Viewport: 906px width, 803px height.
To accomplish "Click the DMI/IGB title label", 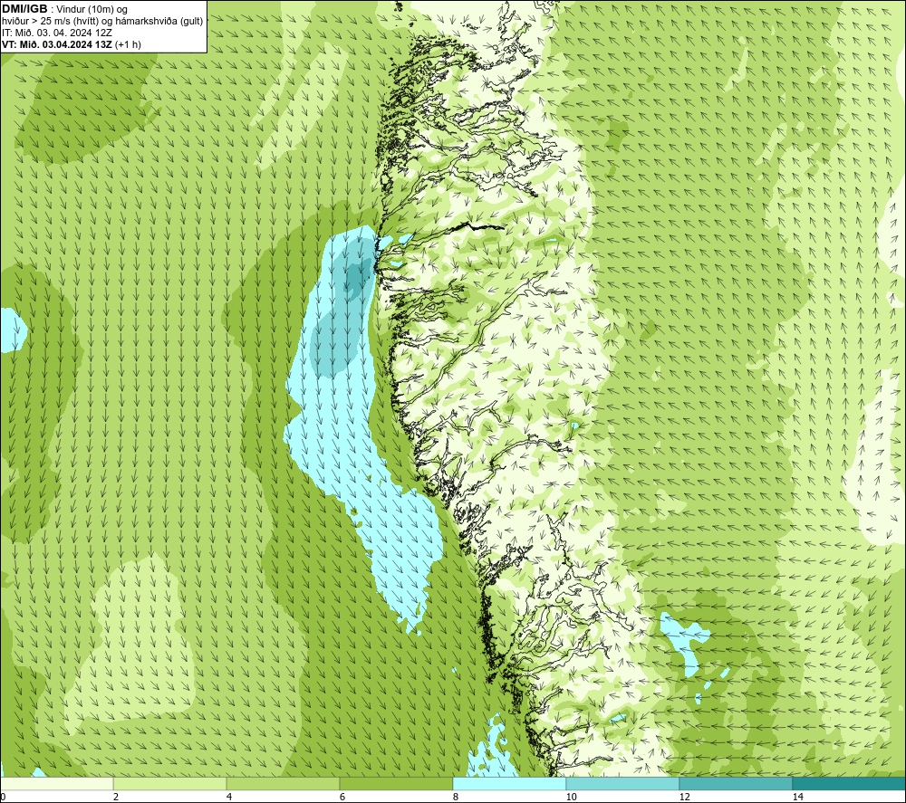I will point(24,9).
